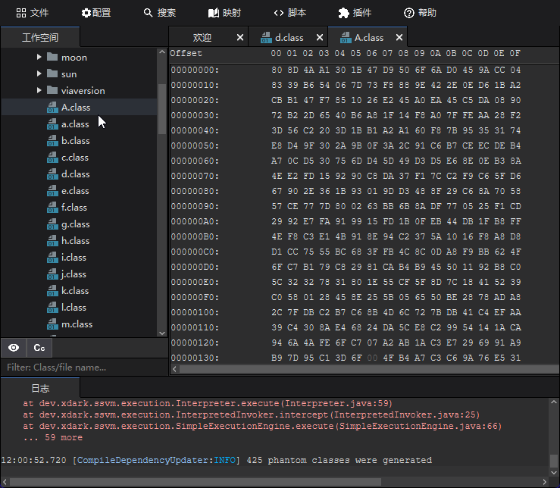Close the A.class tab
This screenshot has height=488, width=560.
pyautogui.click(x=399, y=37)
